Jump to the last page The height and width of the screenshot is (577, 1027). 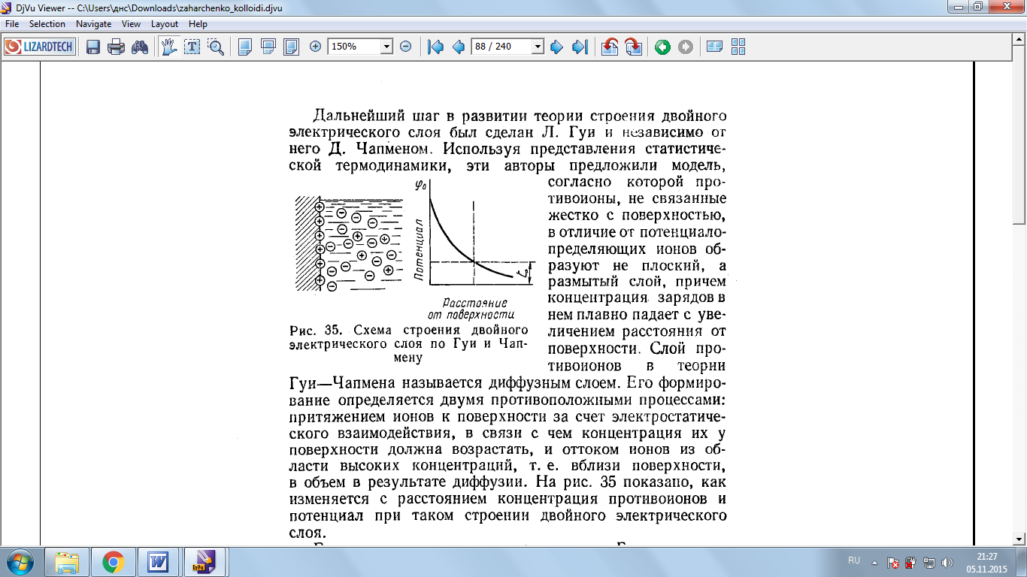click(579, 47)
